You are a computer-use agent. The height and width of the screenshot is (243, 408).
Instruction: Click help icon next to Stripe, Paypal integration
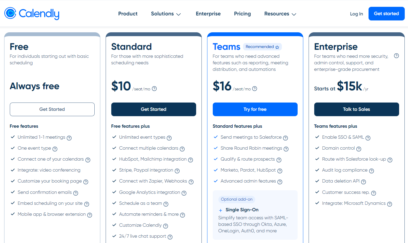point(177,171)
